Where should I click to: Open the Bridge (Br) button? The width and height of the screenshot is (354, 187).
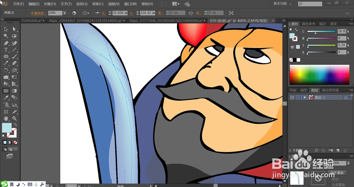[164, 4]
